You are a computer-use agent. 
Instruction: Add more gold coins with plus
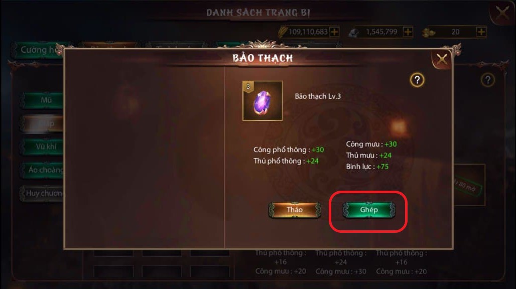(481, 32)
